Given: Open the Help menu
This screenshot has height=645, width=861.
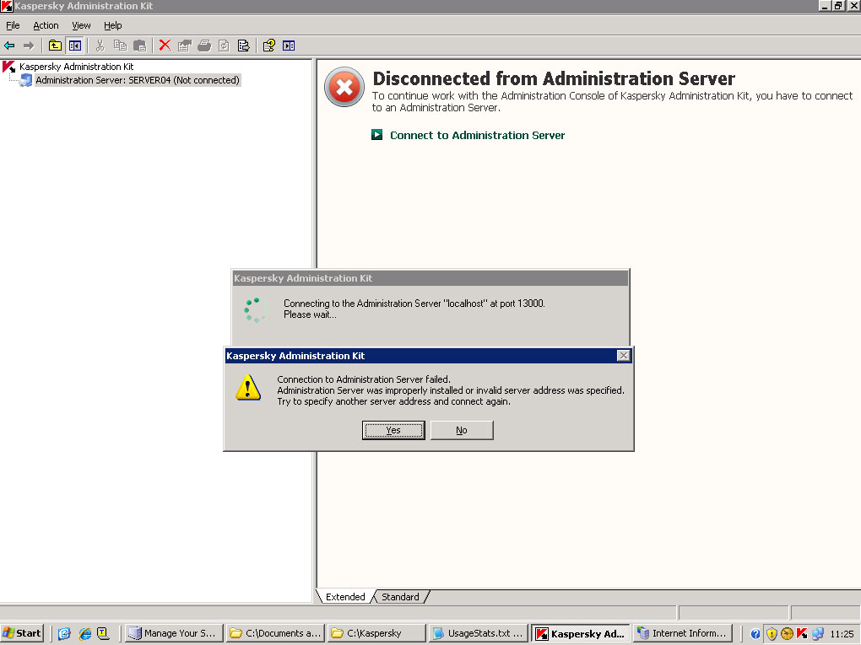Looking at the screenshot, I should [112, 25].
